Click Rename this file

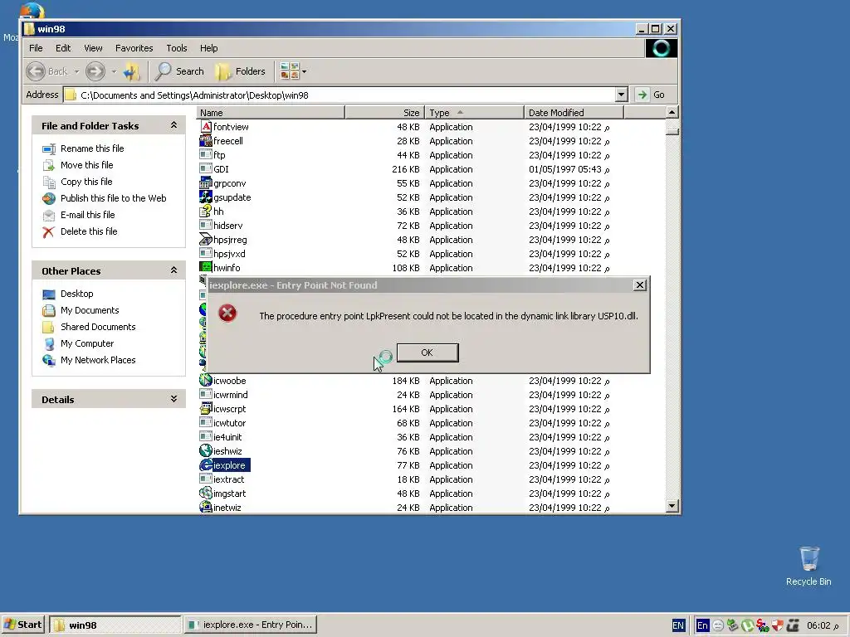click(x=92, y=148)
